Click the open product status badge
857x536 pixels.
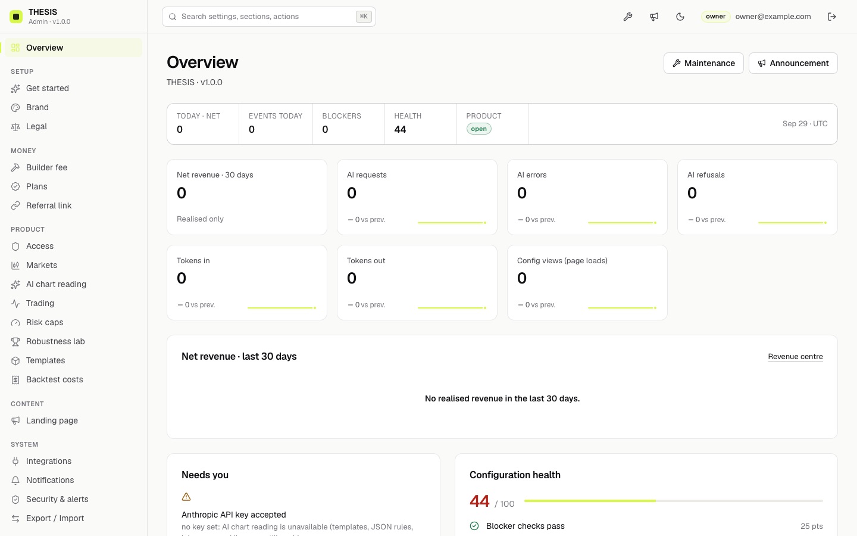[x=479, y=129]
